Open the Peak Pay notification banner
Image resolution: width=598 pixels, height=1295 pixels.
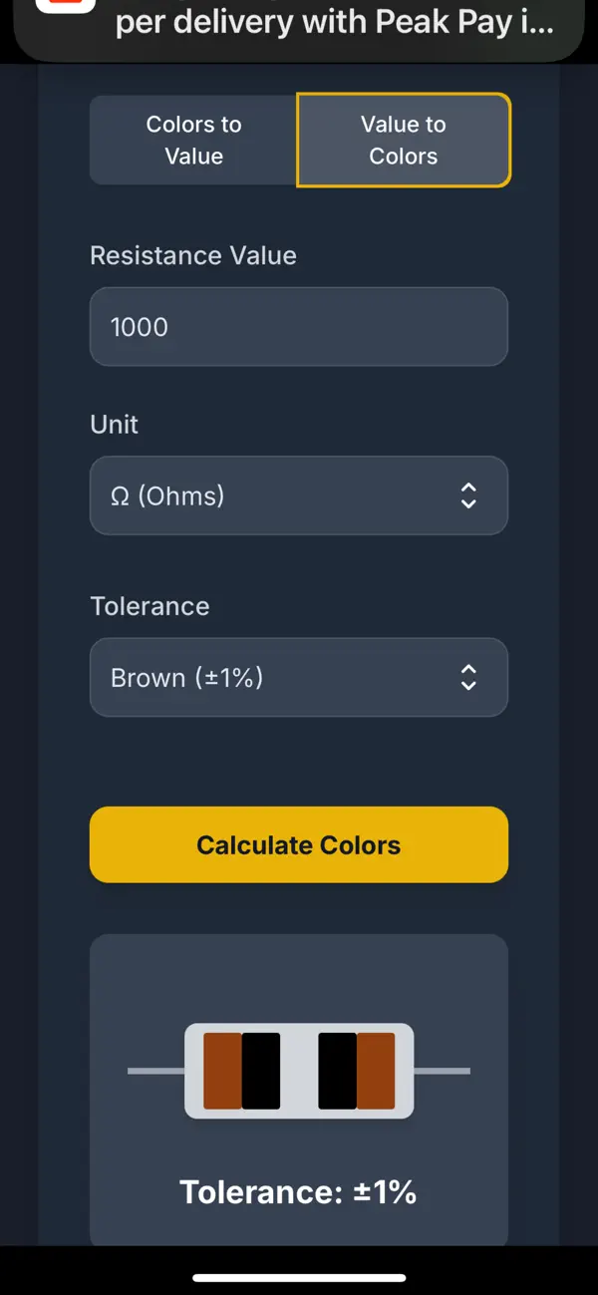click(299, 25)
